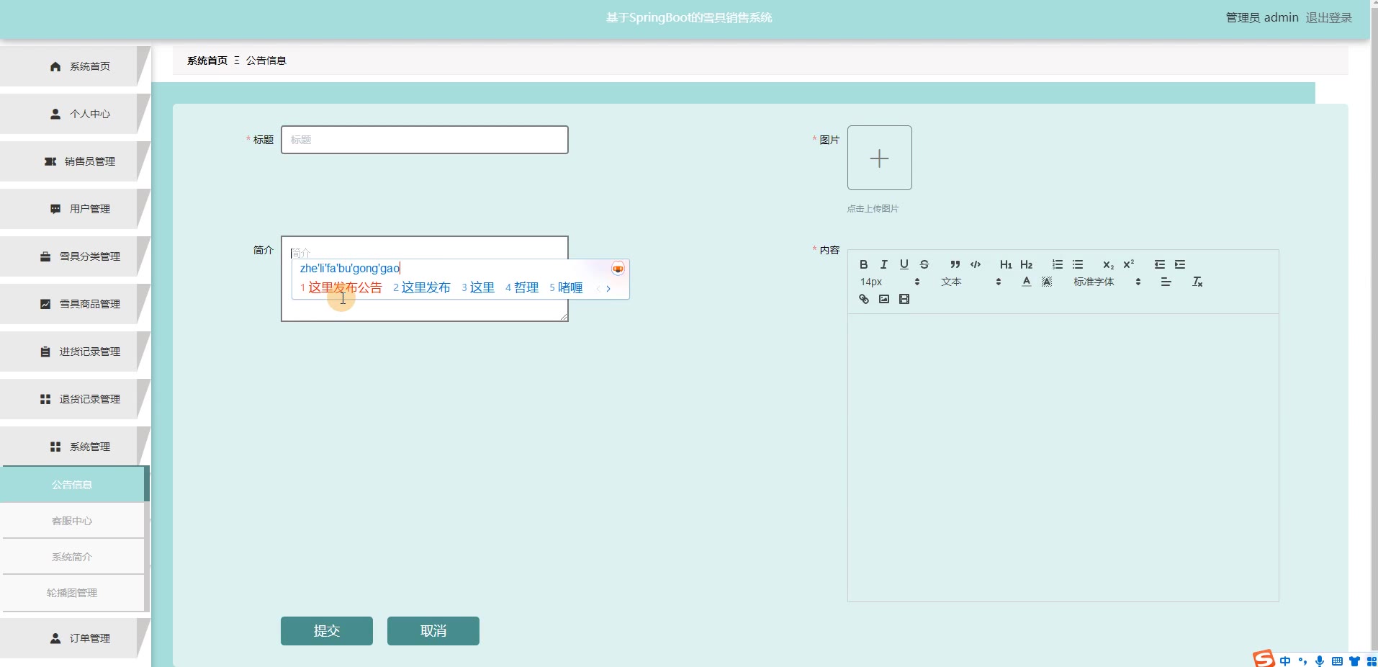Click the image upload plus box
The image size is (1378, 667).
click(x=880, y=158)
